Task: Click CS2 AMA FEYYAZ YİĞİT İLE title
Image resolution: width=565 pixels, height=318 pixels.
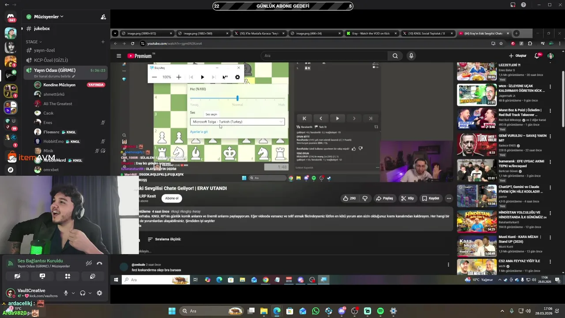Action: coord(520,261)
